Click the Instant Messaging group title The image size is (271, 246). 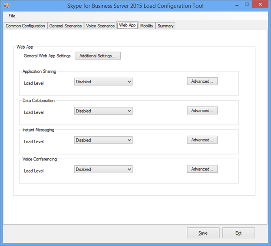click(38, 130)
